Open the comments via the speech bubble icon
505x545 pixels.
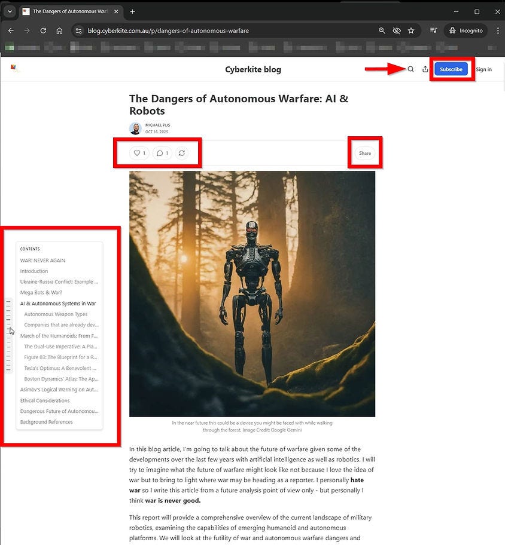coord(159,153)
